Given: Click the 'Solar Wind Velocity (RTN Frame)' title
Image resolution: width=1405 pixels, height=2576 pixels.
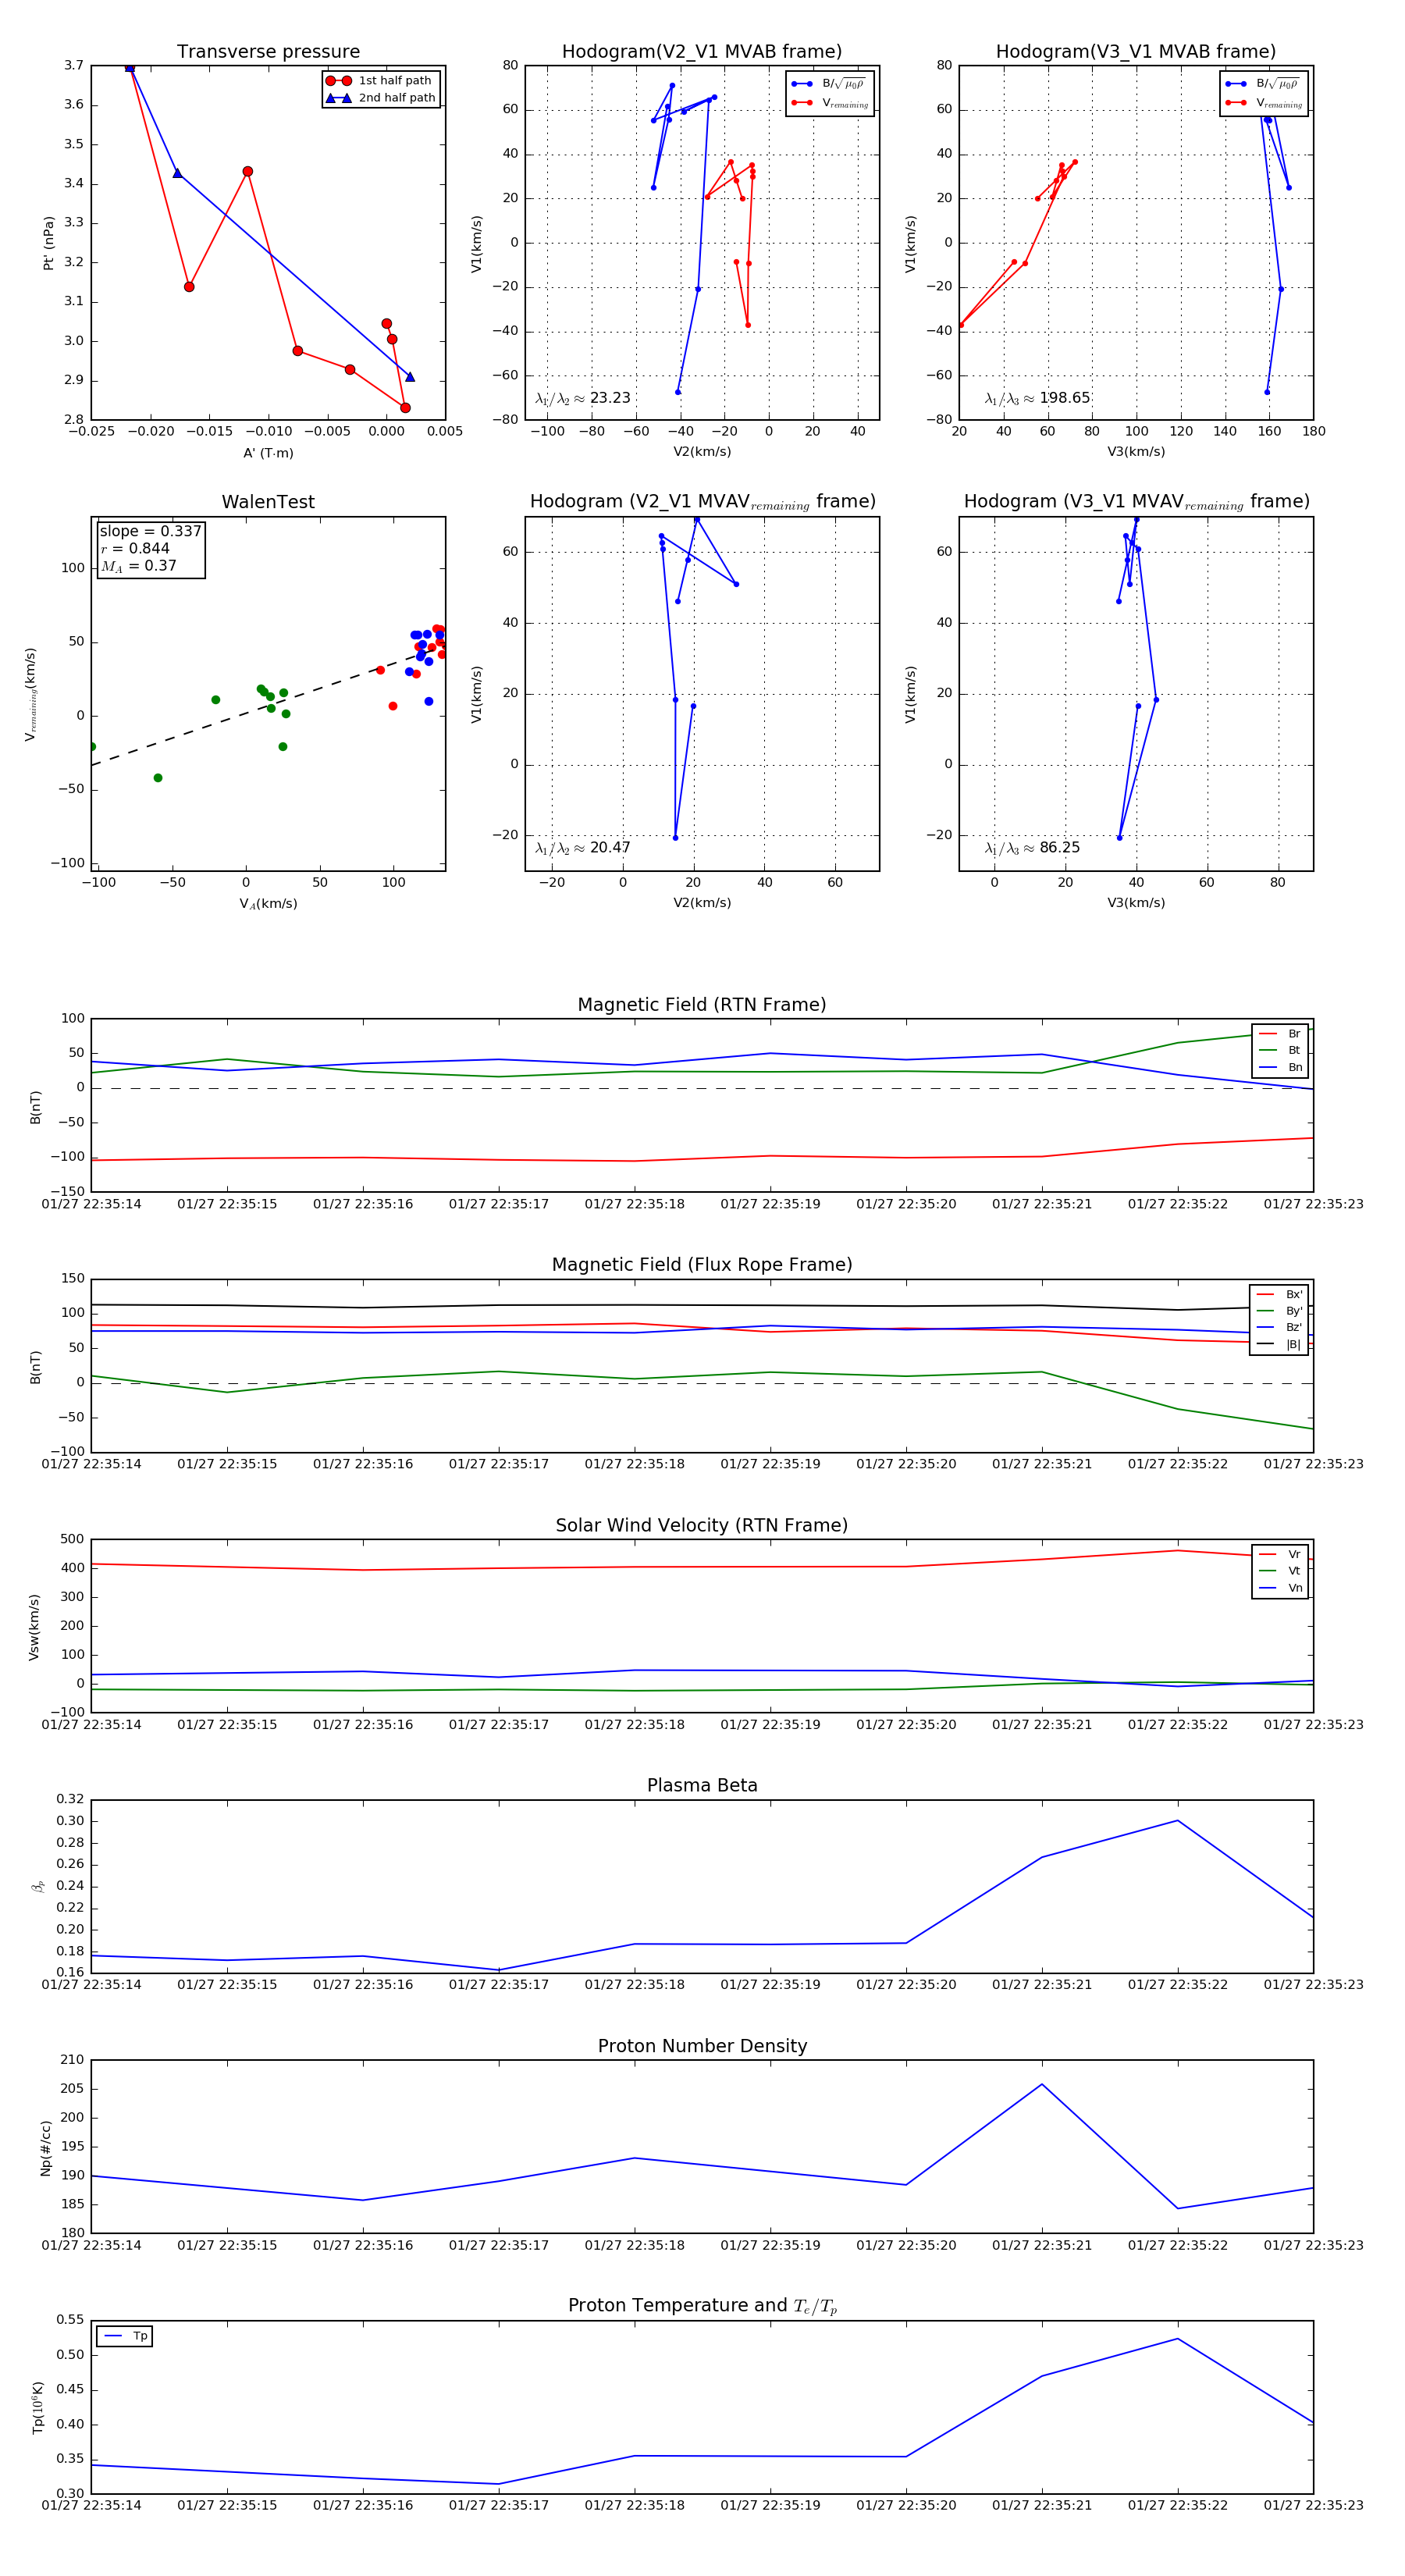Looking at the screenshot, I should click(702, 1525).
